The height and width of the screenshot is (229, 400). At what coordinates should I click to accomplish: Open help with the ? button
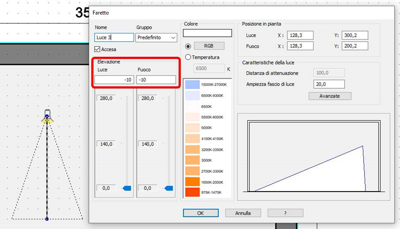(x=285, y=213)
